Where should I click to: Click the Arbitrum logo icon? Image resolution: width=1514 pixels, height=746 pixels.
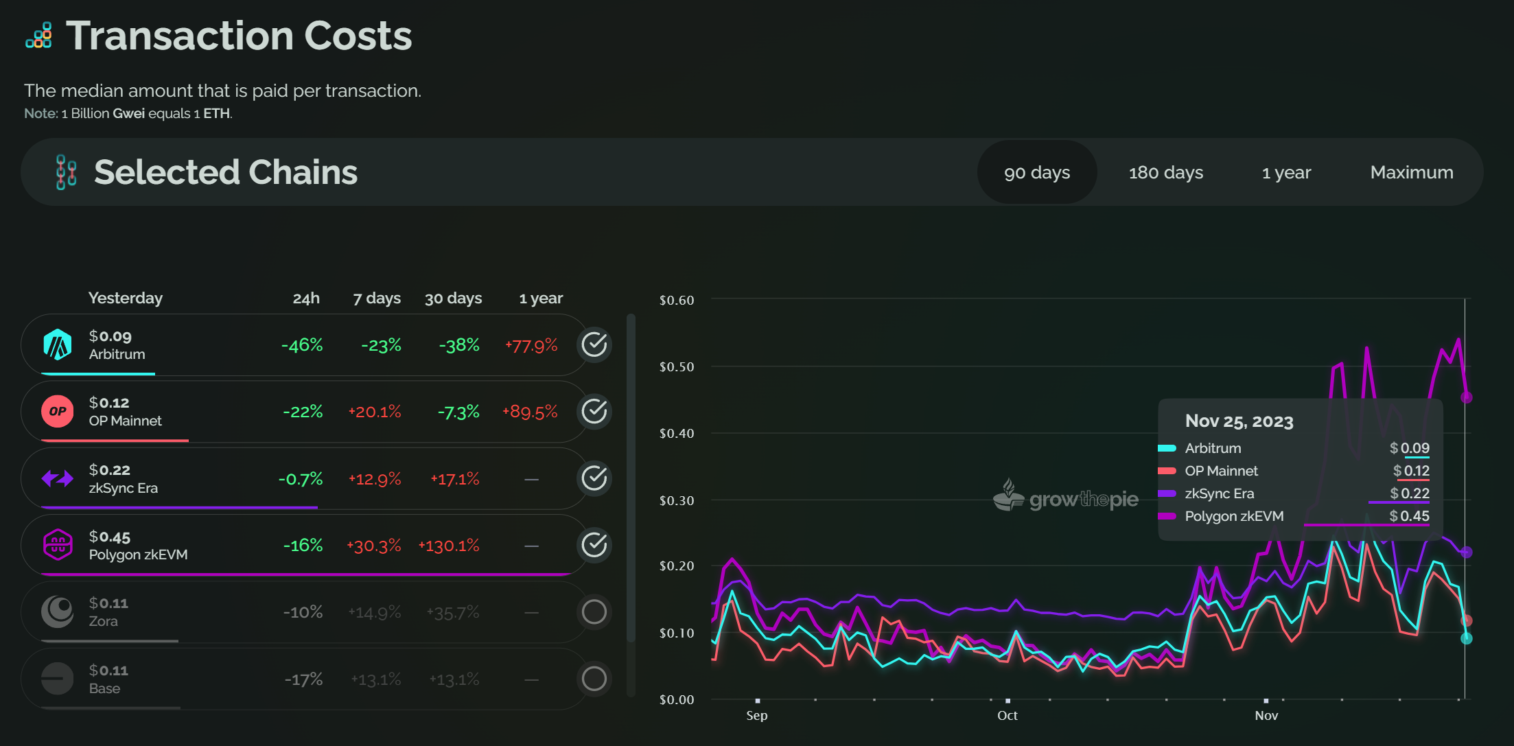pyautogui.click(x=58, y=345)
